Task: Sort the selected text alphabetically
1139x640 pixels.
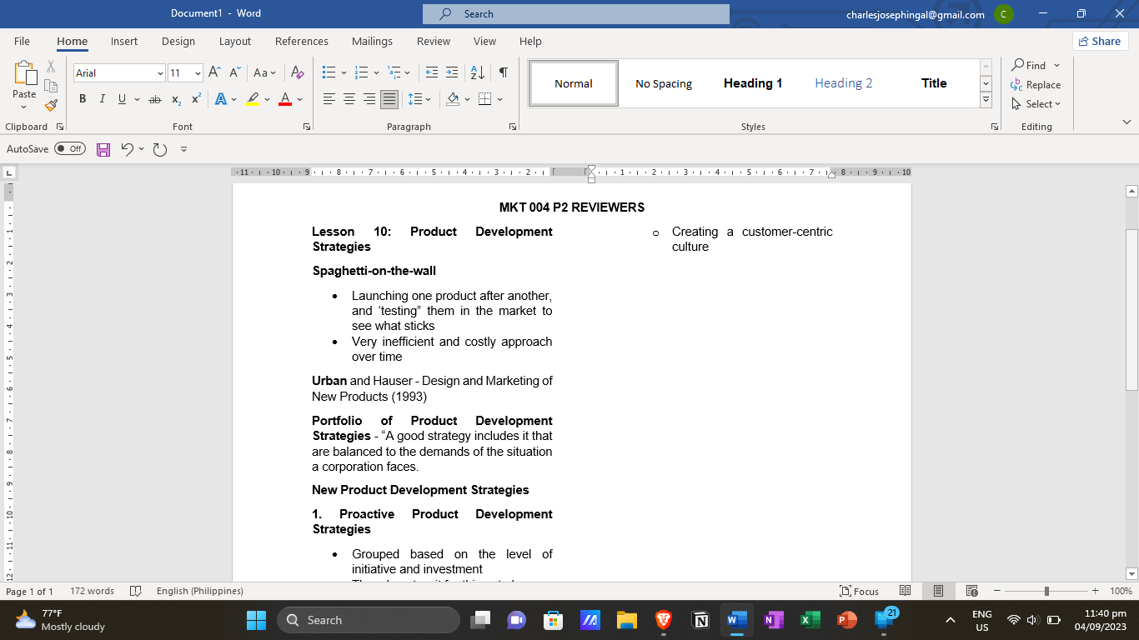Action: [477, 72]
